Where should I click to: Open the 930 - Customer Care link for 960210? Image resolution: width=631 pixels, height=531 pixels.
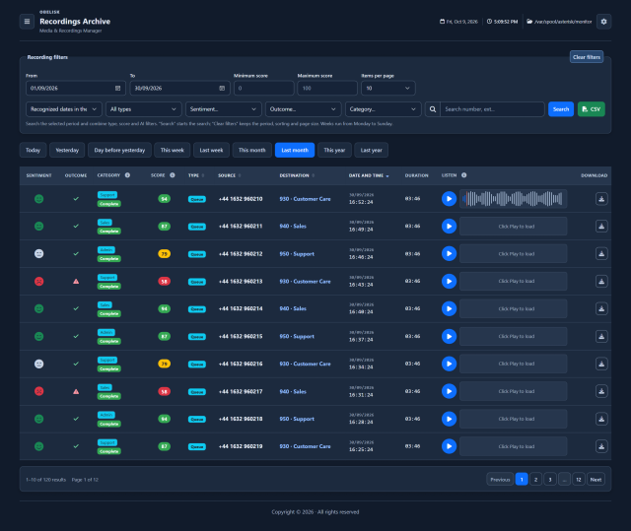(305, 199)
